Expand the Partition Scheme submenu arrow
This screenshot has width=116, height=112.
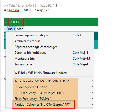92,104
